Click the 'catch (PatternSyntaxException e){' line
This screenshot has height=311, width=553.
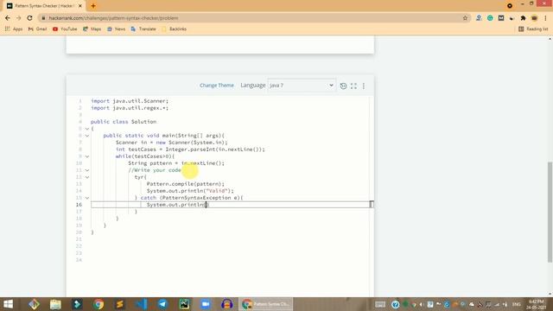192,198
